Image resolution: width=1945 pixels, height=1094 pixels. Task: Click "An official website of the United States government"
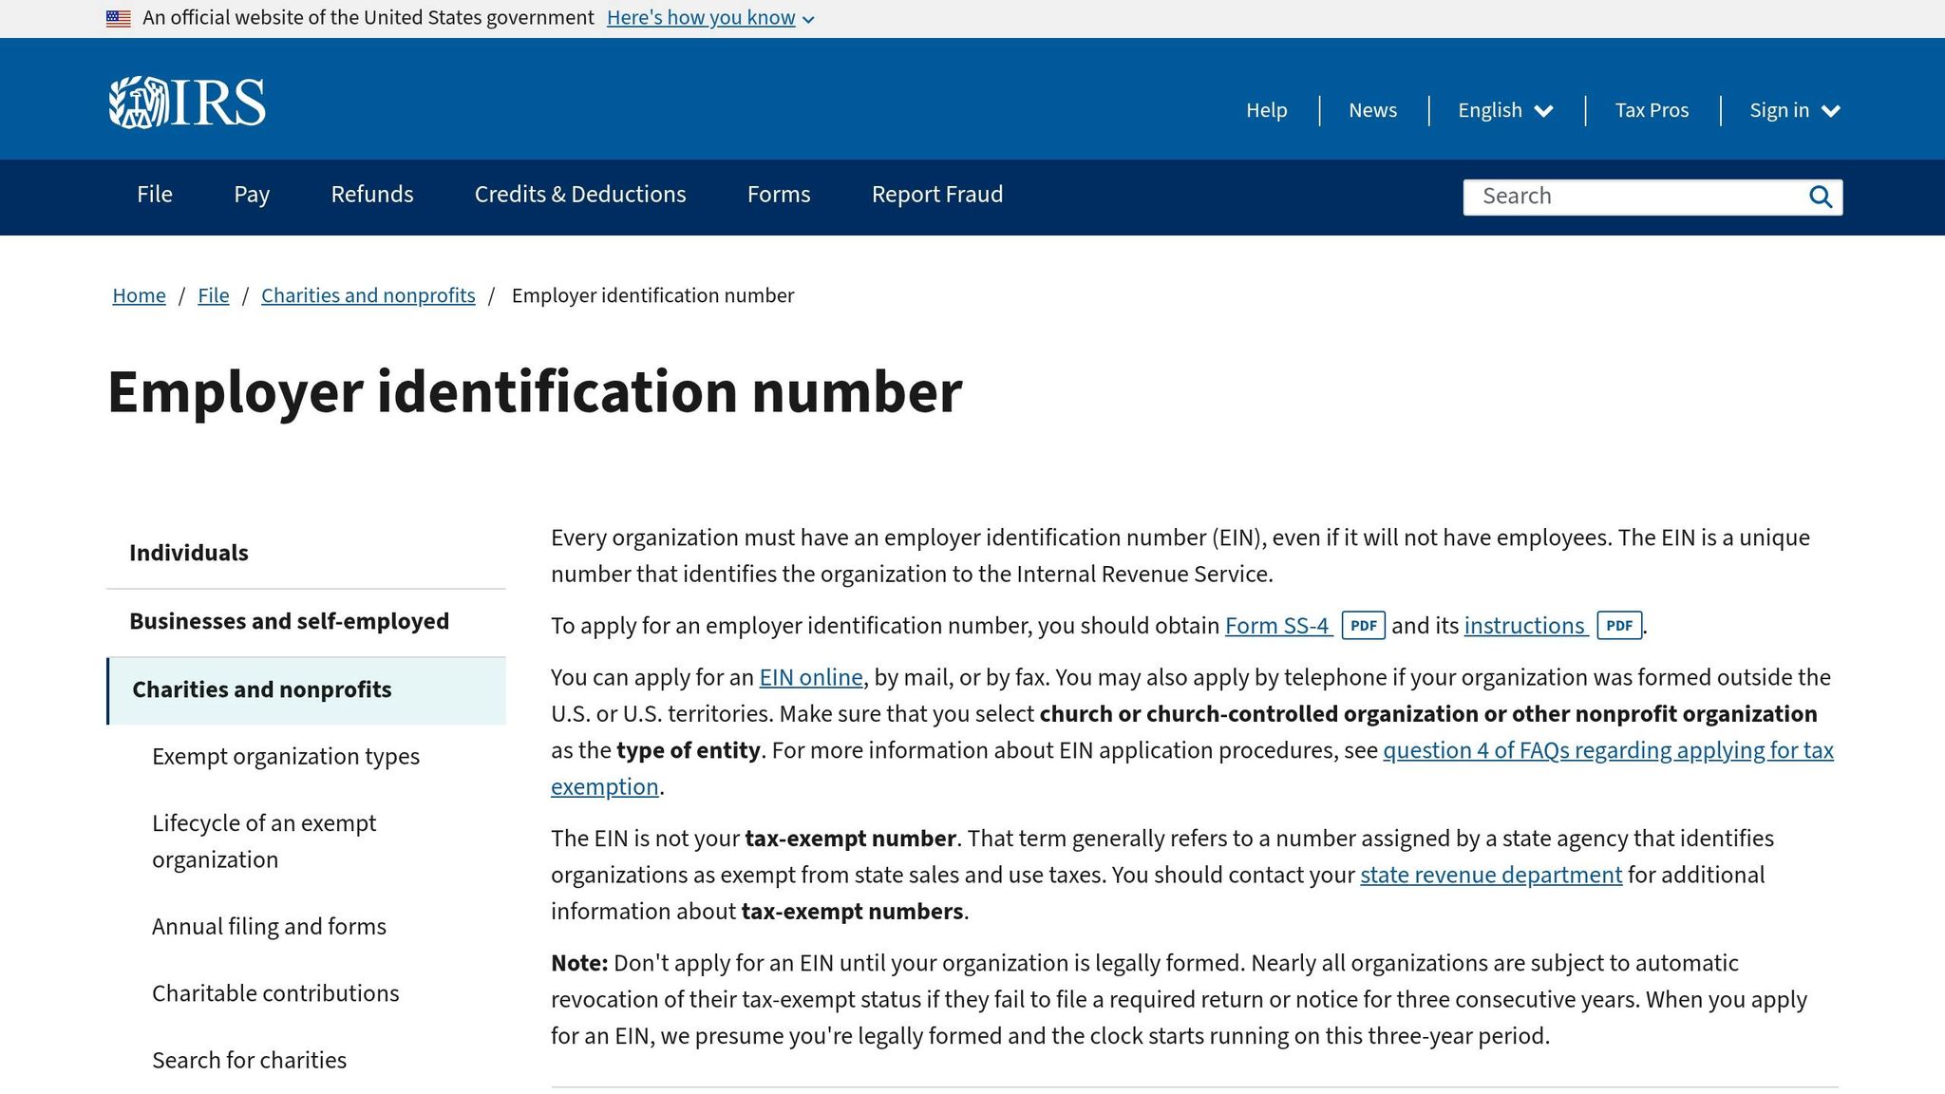click(x=368, y=18)
